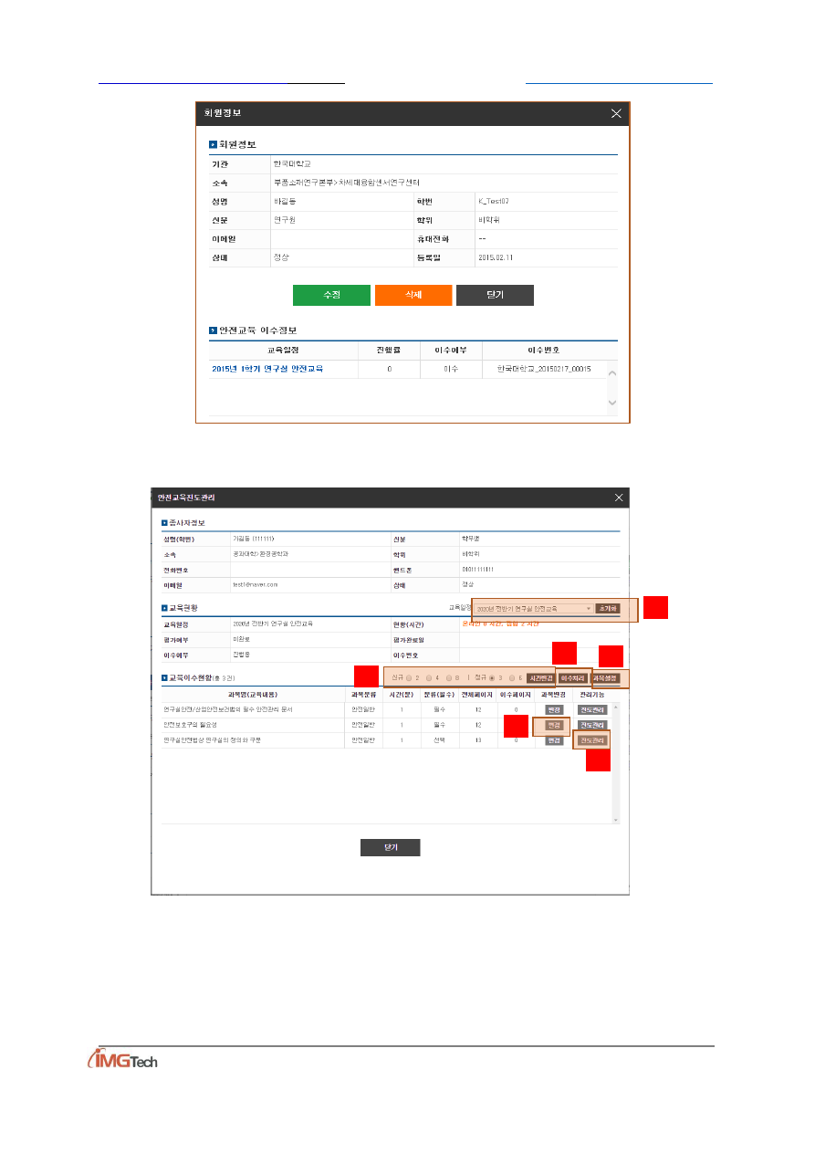The width and height of the screenshot is (815, 1153).
Task: Close the 회원정보 dialog with the X icon
Action: [x=616, y=113]
